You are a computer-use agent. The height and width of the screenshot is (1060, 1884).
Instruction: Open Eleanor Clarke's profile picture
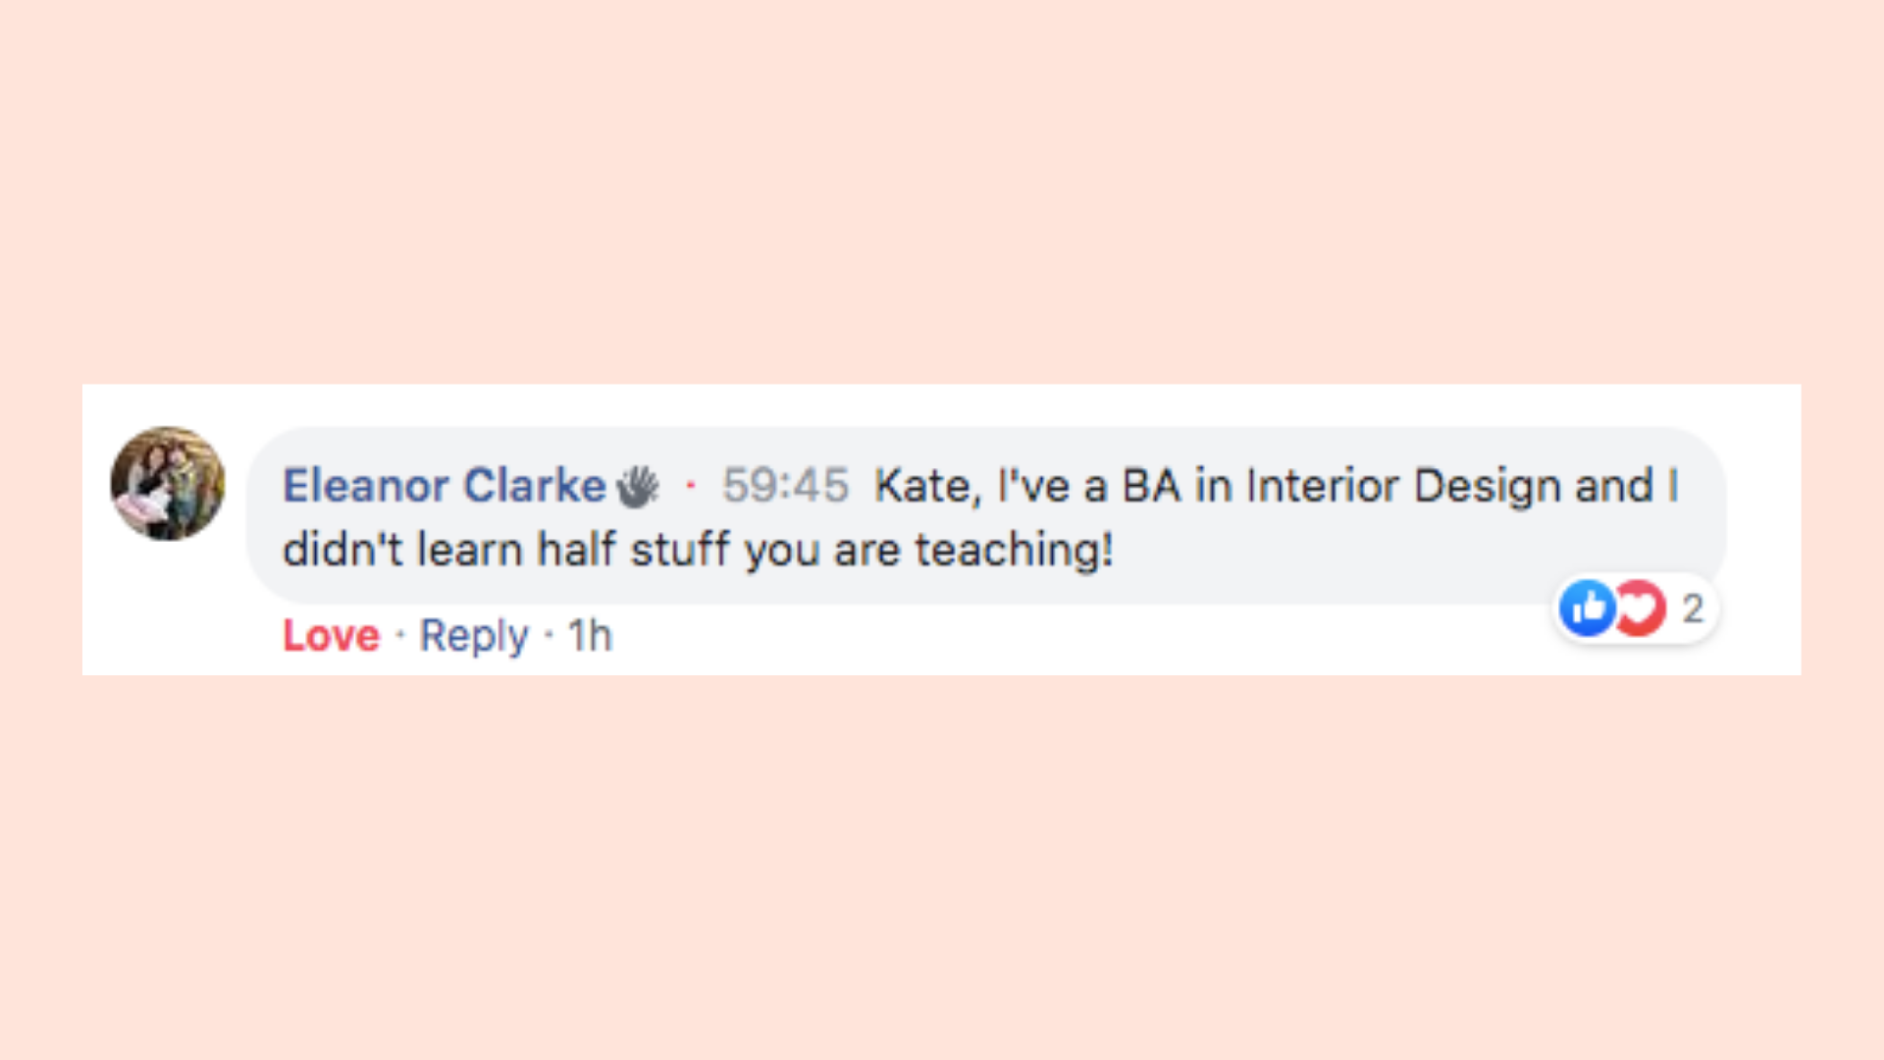tap(168, 483)
